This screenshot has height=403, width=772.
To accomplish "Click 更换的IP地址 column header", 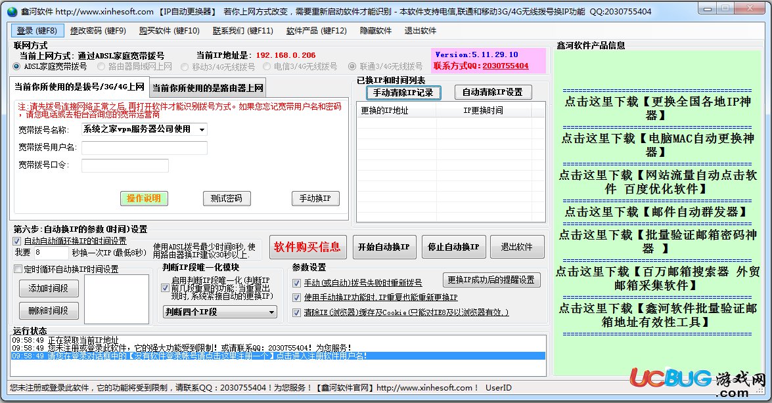I will pyautogui.click(x=396, y=110).
